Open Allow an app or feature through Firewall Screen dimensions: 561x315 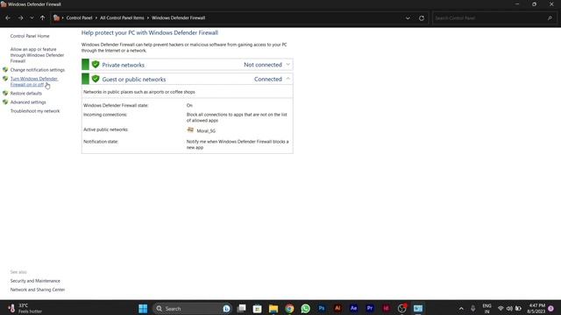[37, 55]
